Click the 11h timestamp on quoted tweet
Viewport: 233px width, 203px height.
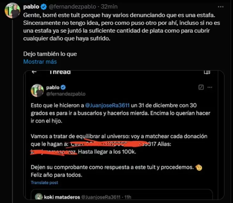pos(127,197)
